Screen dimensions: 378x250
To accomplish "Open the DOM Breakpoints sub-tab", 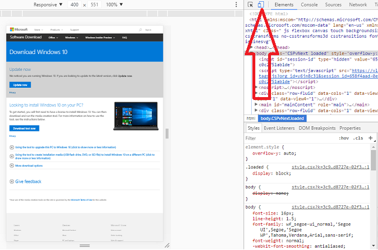I will tap(317, 128).
